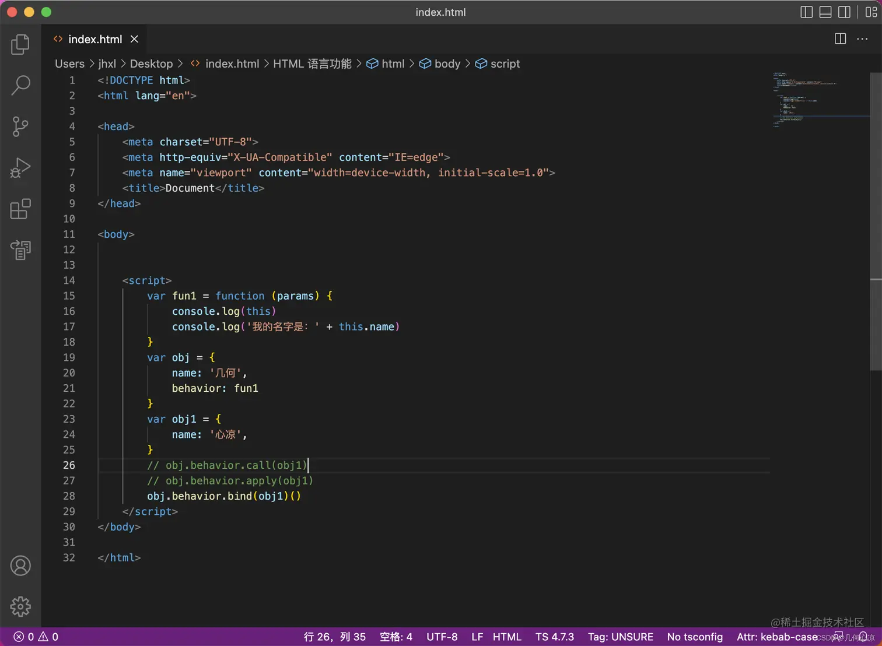
Task: Toggle the bottom panel
Action: point(825,12)
